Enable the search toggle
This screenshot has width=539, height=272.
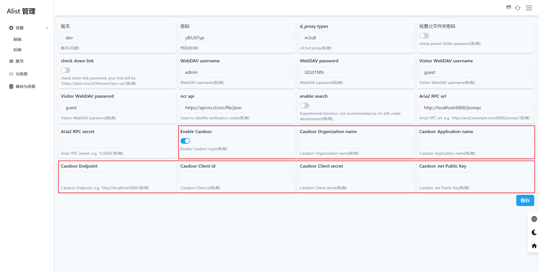(x=304, y=106)
